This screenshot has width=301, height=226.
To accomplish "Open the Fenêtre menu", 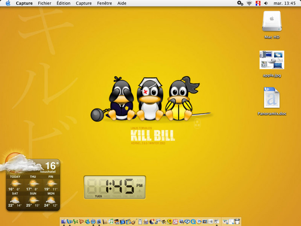I will 105,3.
